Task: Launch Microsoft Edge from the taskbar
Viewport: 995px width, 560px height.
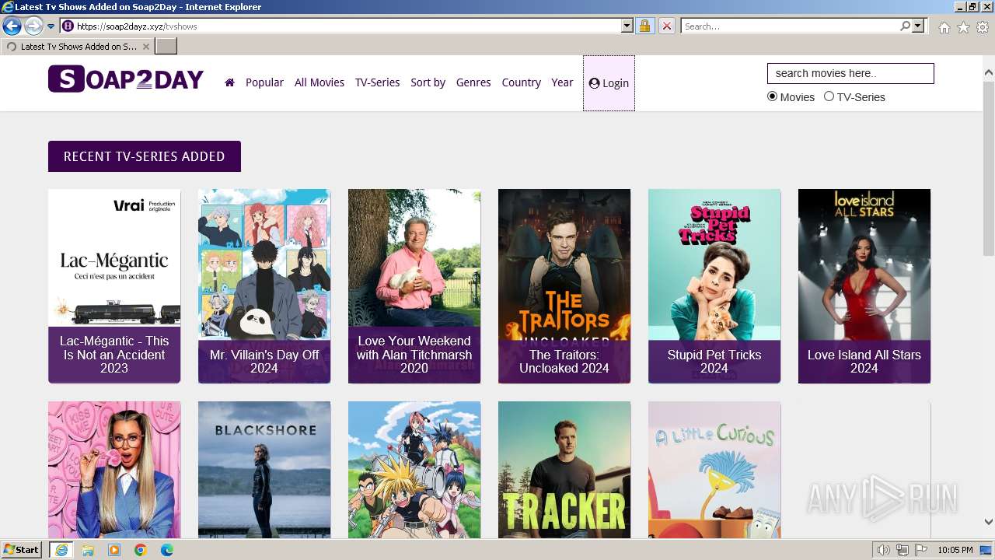Action: point(167,550)
